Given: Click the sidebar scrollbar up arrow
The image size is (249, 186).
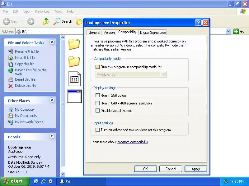Looking at the screenshot, I should (63, 38).
